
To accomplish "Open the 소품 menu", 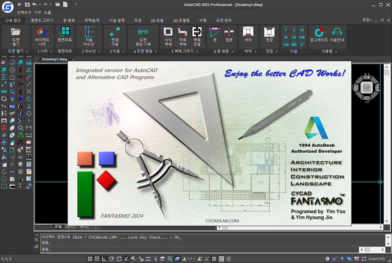I will (48, 12).
